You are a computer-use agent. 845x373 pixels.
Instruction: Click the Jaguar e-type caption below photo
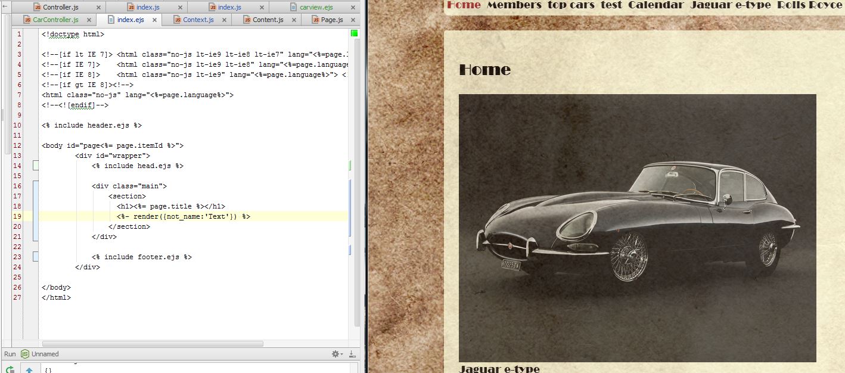[499, 368]
